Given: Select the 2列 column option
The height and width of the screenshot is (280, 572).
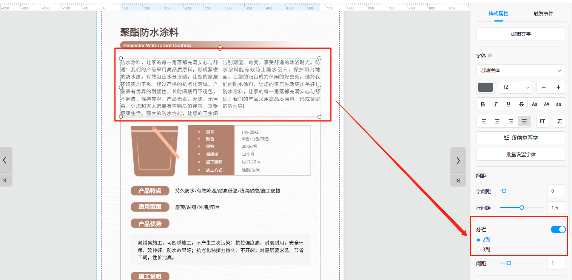Looking at the screenshot, I should click(479, 240).
